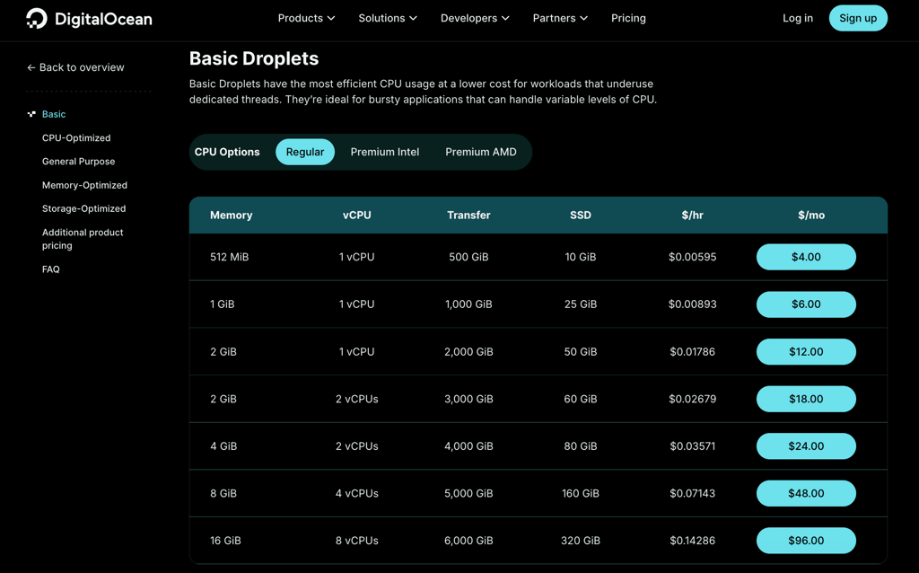Click the Basic text link in sidebar

pyautogui.click(x=54, y=114)
